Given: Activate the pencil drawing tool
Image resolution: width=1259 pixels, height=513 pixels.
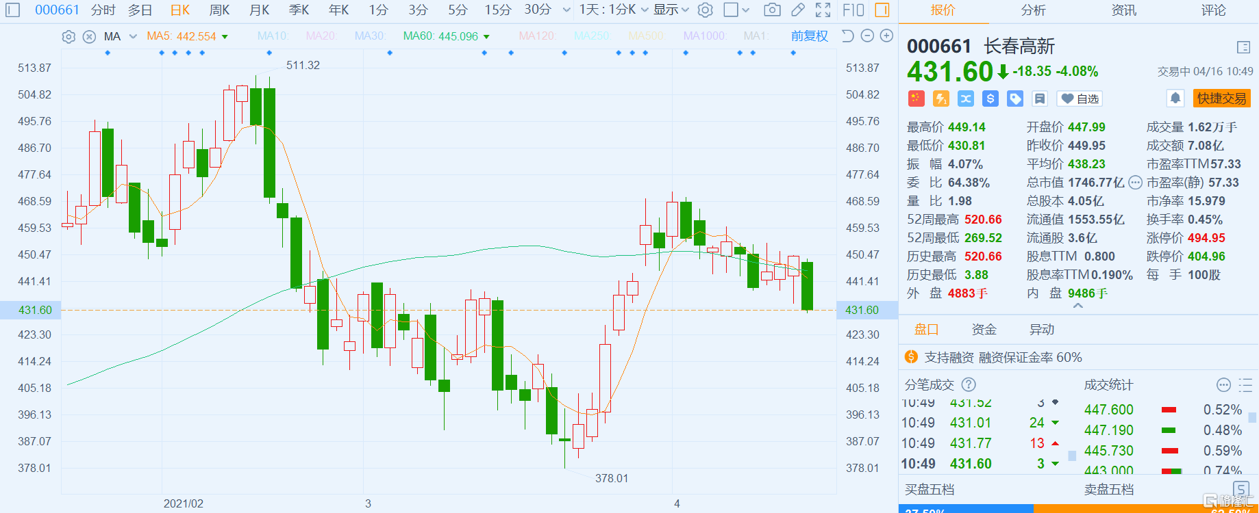Looking at the screenshot, I should (797, 10).
